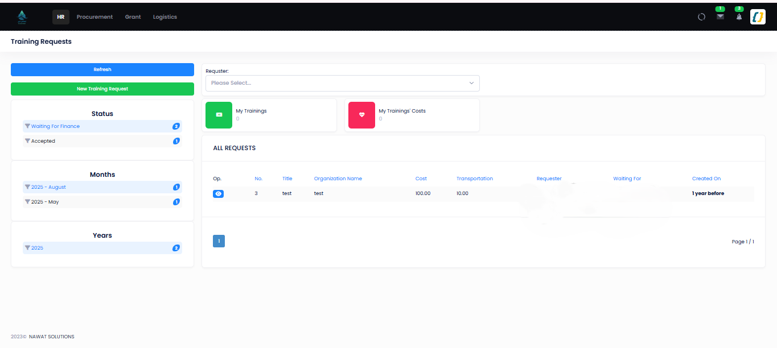
Task: Click the ALL REQUESTS heading
Action: click(x=235, y=148)
